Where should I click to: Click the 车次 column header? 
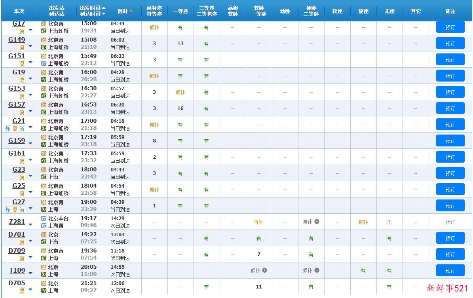pos(19,11)
